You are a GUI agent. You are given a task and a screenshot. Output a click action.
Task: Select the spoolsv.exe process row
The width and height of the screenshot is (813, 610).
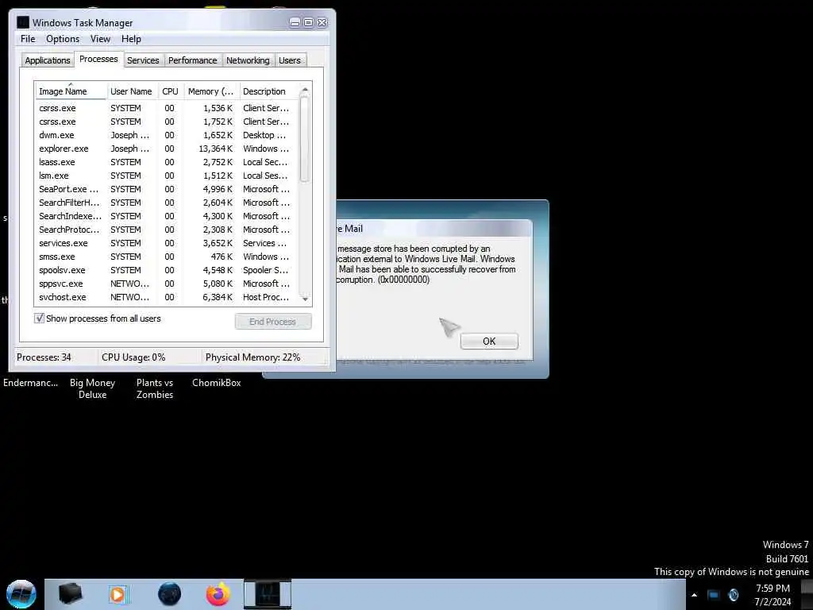166,270
